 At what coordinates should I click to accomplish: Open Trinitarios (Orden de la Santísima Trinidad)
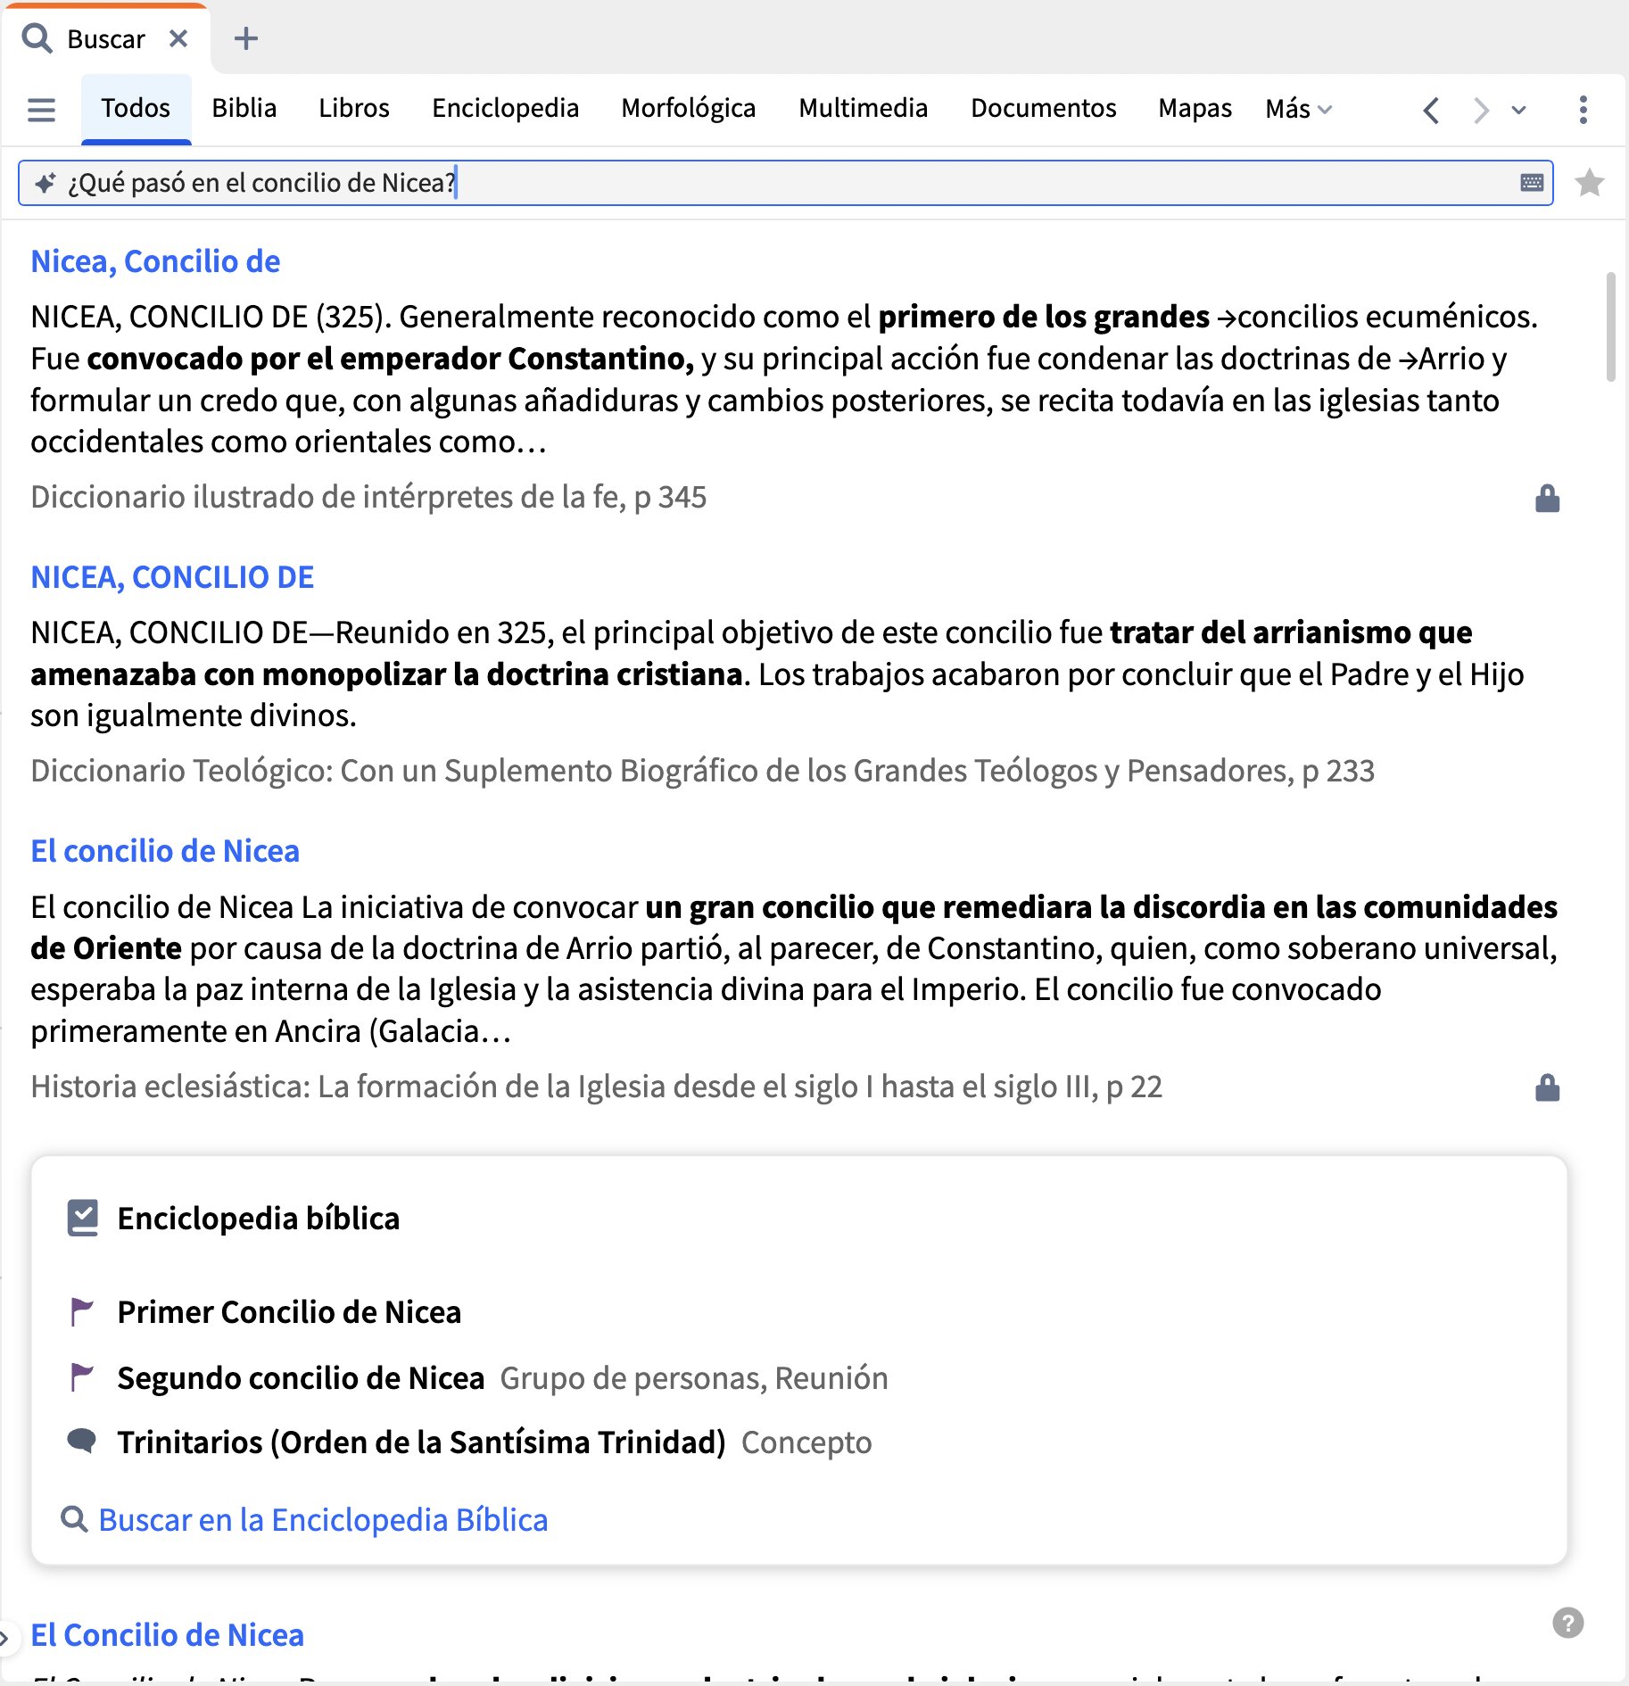pos(422,1442)
